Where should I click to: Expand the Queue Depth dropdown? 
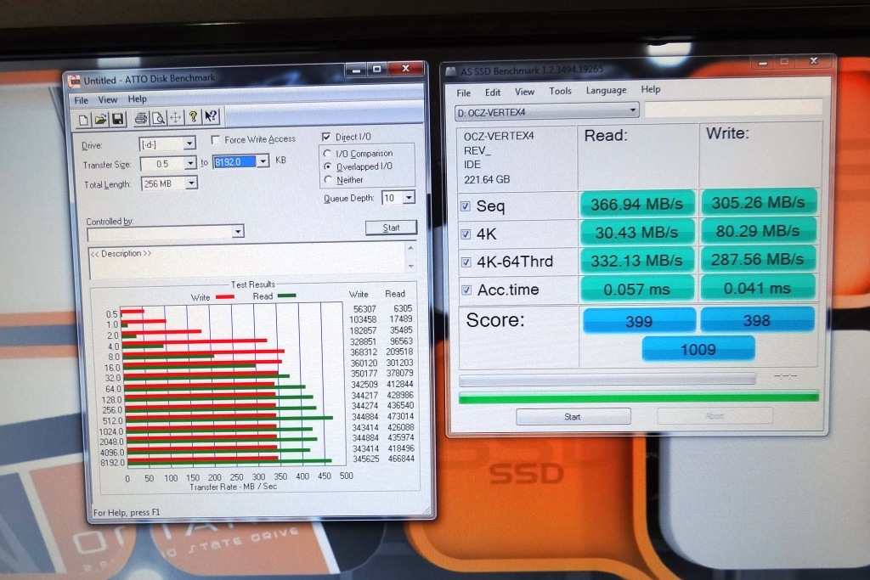click(x=409, y=198)
